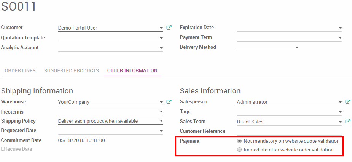Screen dimensions: 352x162
Task: Open Warehouse record external link icon
Action: pyautogui.click(x=169, y=102)
